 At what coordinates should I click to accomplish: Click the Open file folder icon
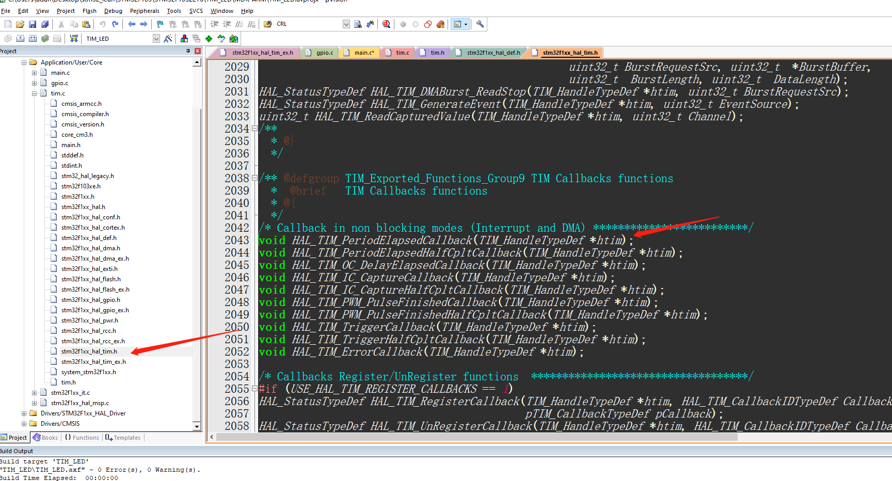[x=20, y=24]
